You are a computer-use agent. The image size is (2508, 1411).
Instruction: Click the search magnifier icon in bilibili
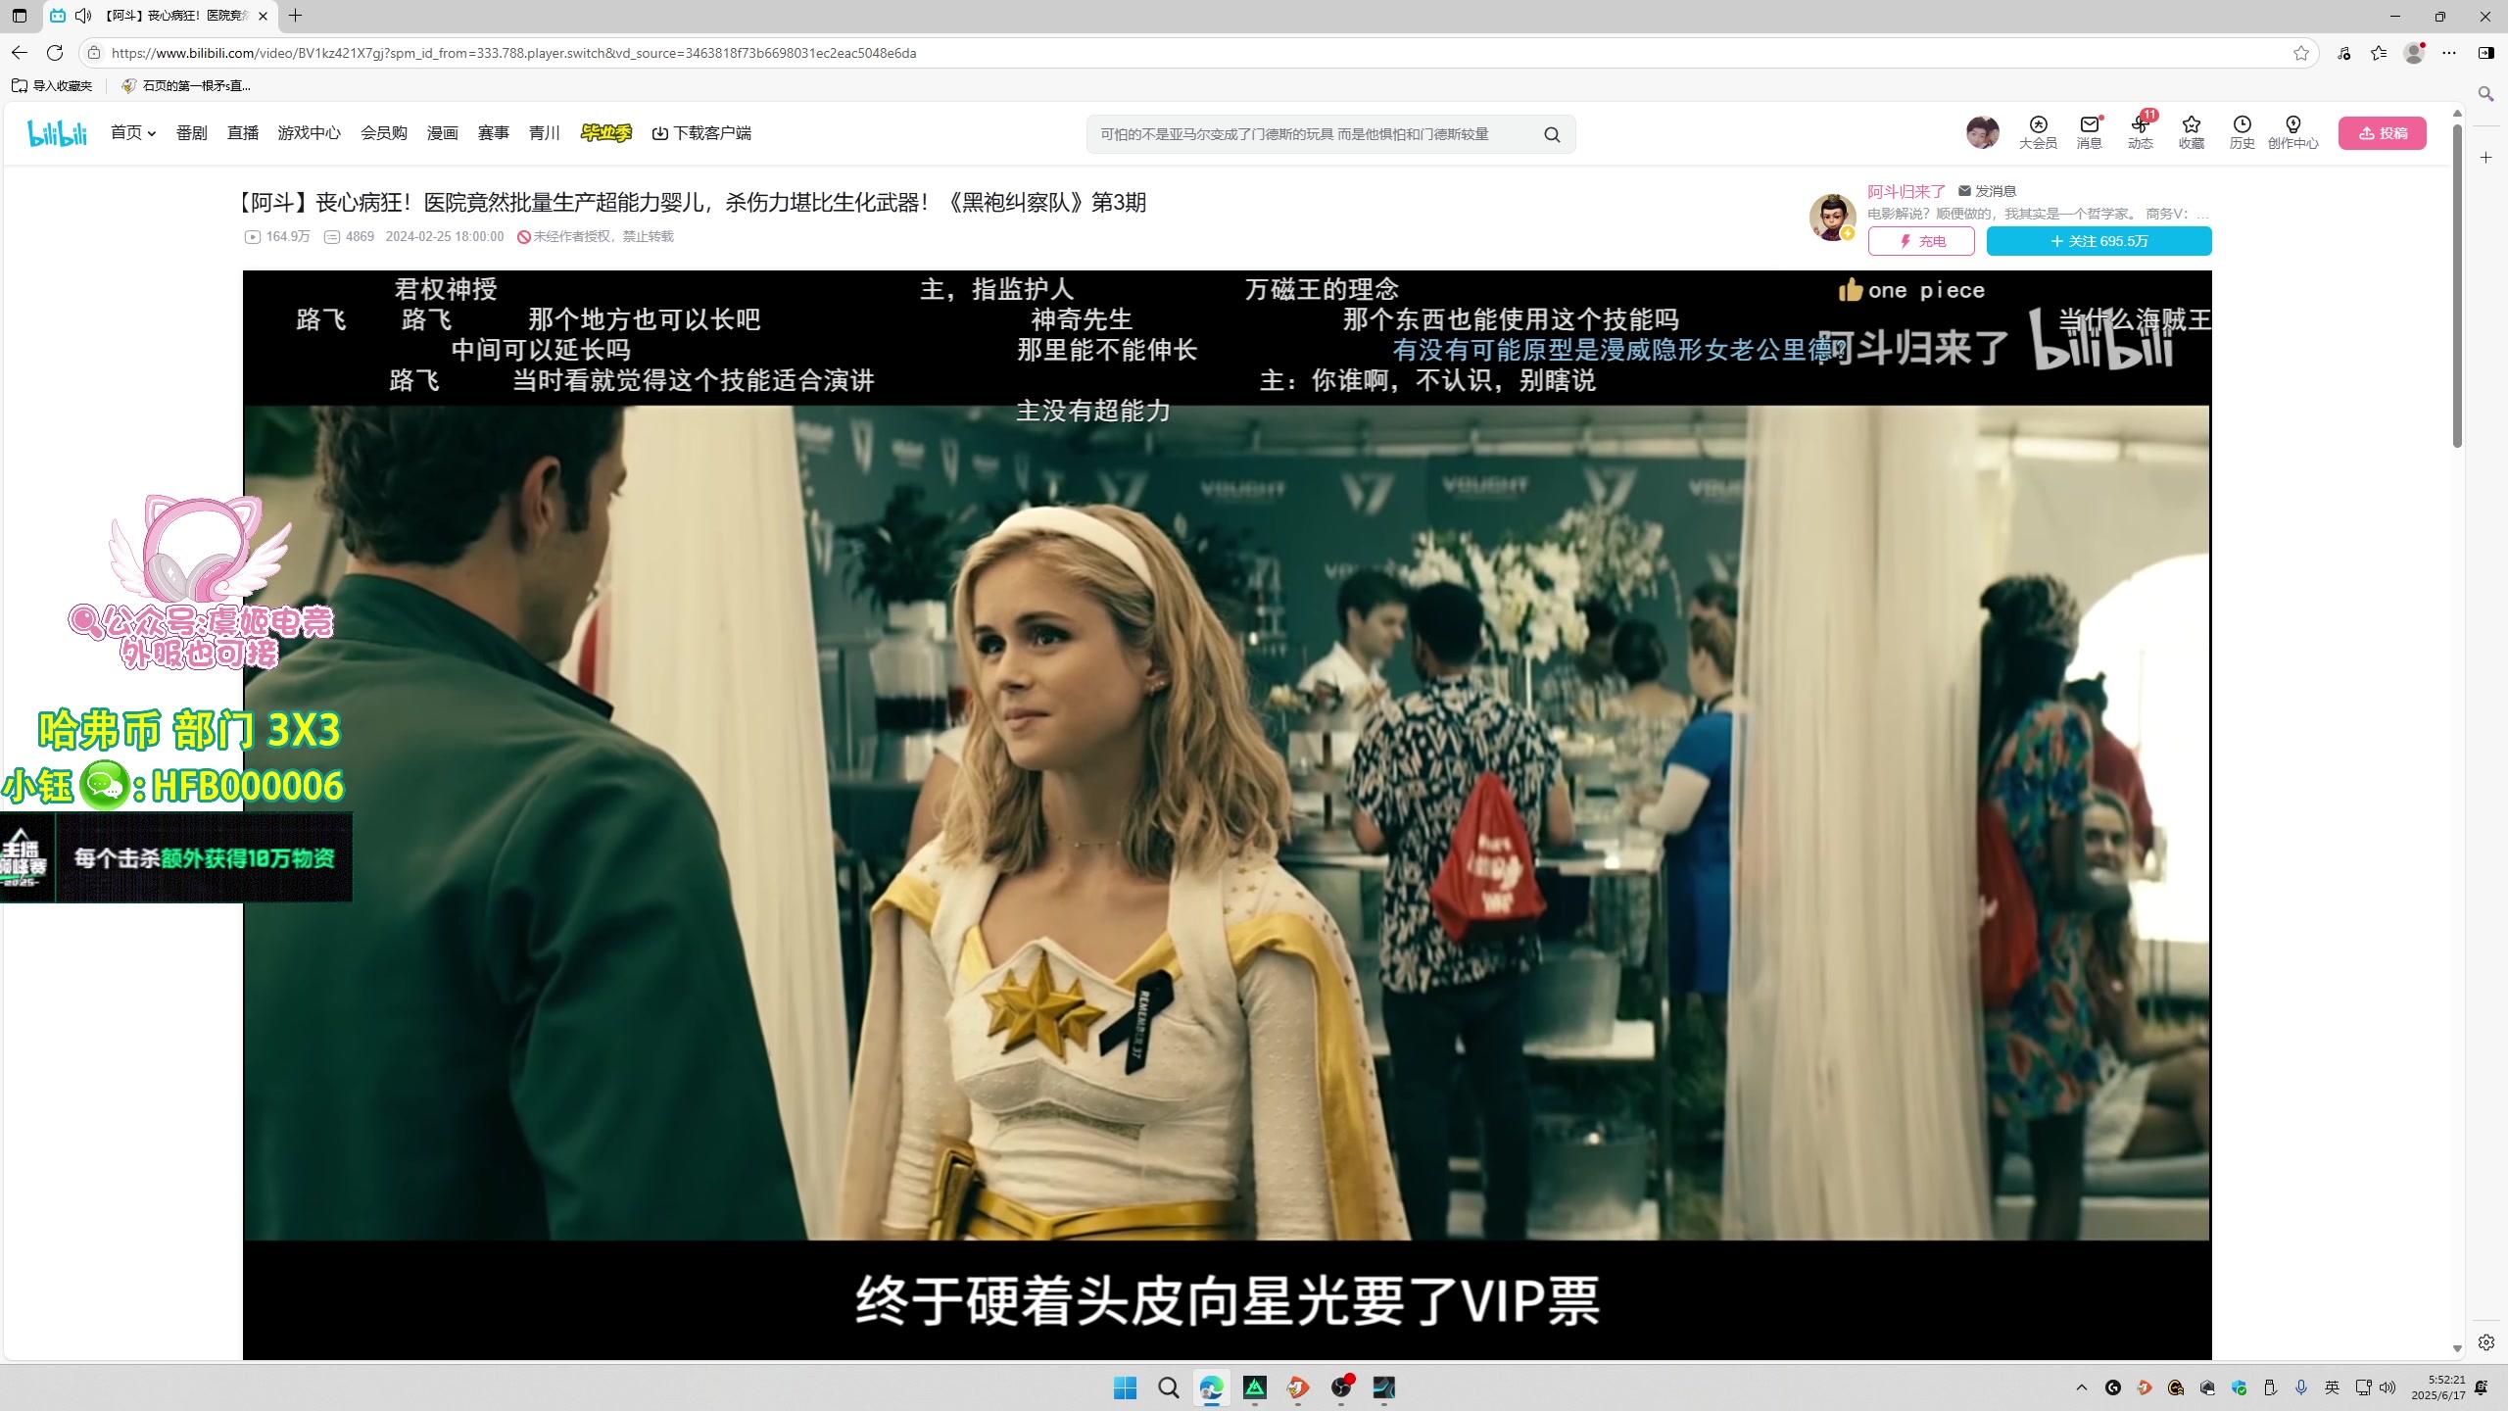1552,134
